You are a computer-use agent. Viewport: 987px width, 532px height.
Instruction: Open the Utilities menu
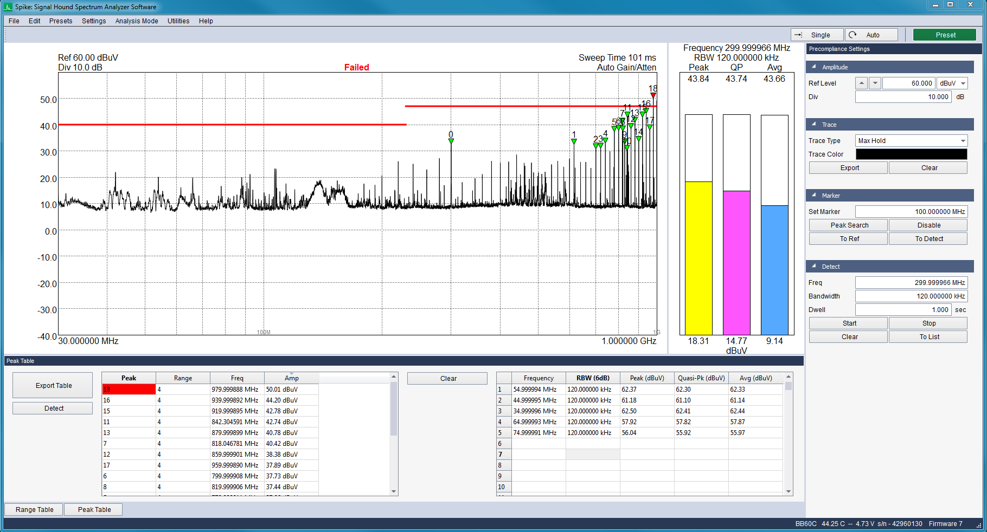click(178, 21)
